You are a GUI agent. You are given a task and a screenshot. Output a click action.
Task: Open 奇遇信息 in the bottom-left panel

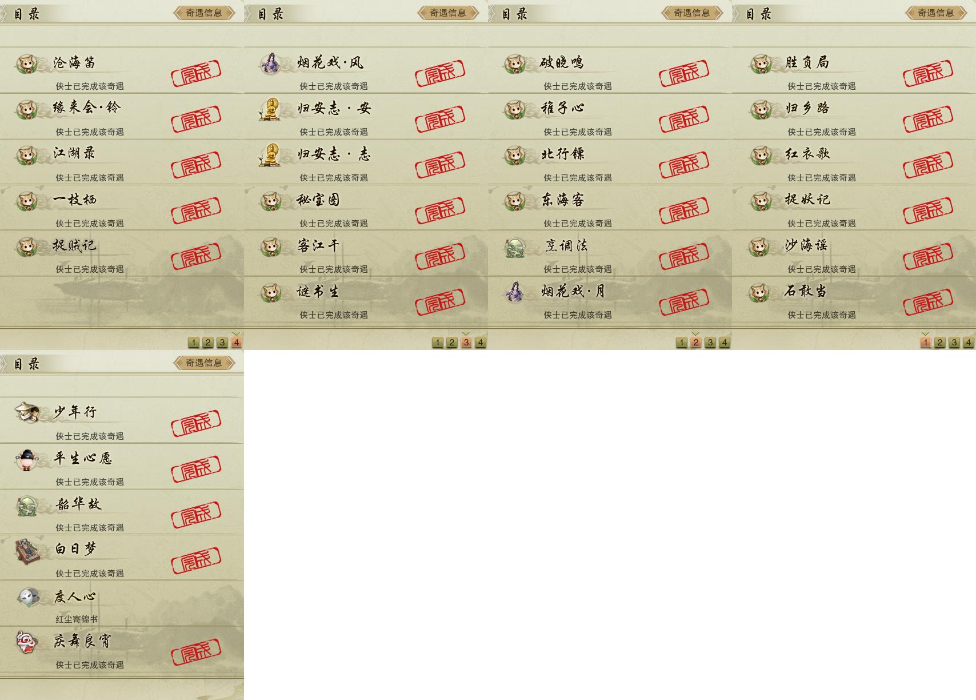(x=204, y=363)
